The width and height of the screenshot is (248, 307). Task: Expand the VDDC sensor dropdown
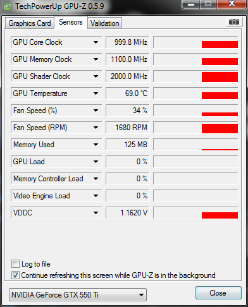96,213
